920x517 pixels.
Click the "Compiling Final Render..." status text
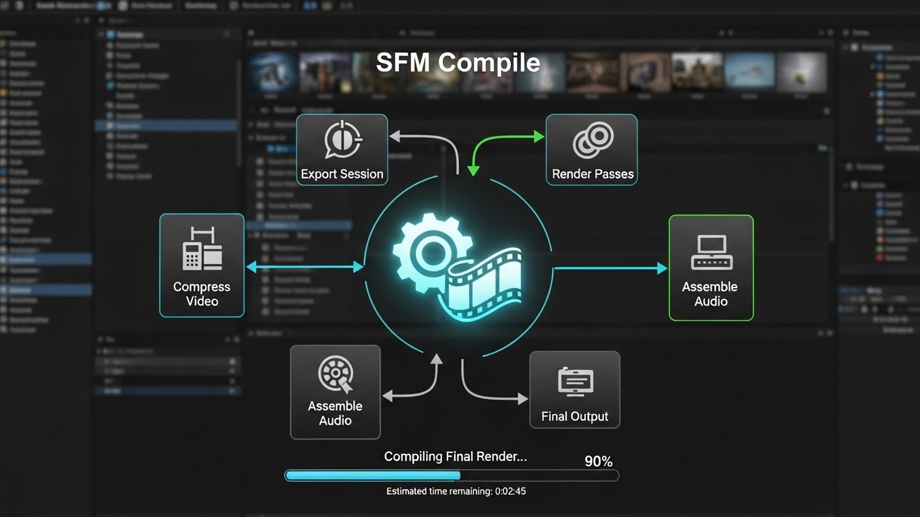[x=456, y=456]
